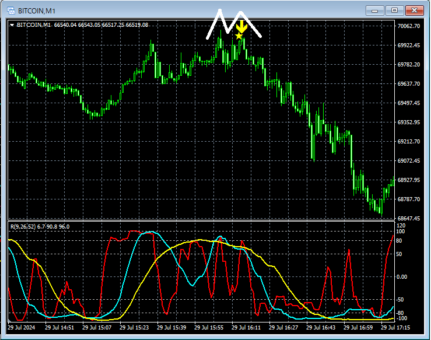The image size is (431, 340).
Task: Click the 29 Jul 17:15 time label
Action: point(395,328)
